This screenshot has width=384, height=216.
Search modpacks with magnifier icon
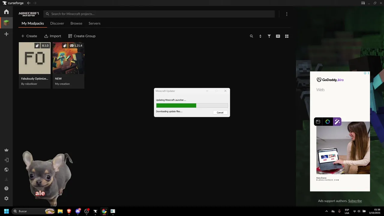pos(251,36)
